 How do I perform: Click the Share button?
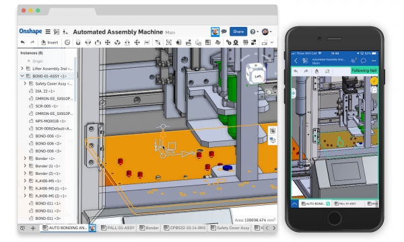(x=238, y=32)
